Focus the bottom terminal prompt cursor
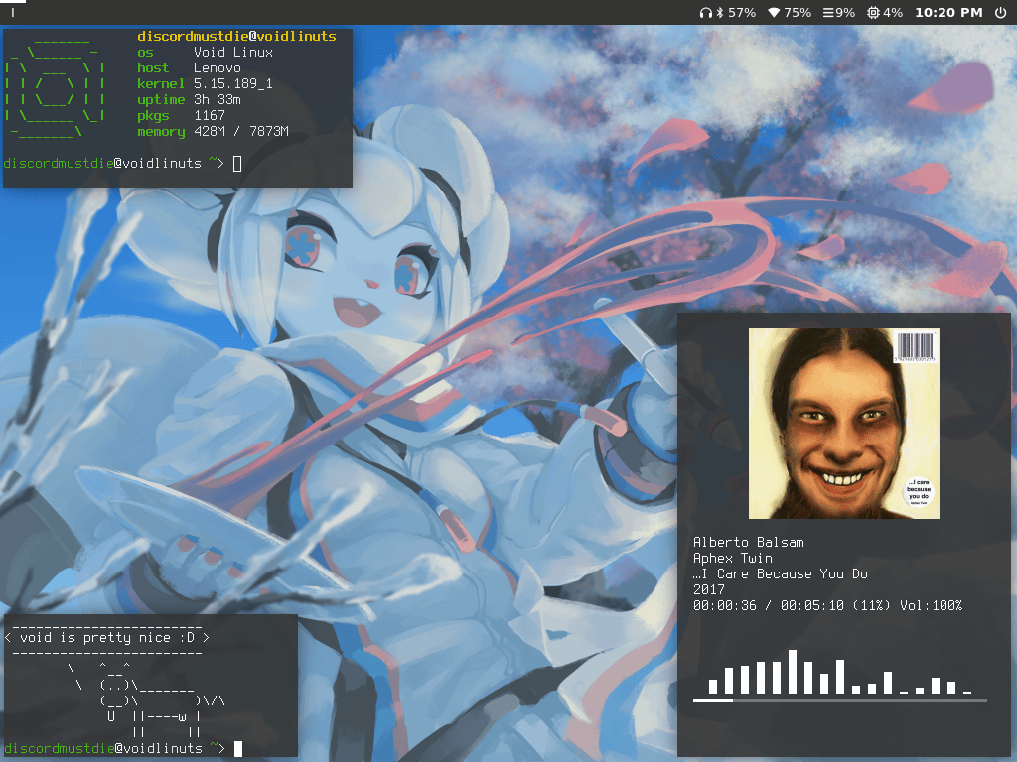Image resolution: width=1017 pixels, height=762 pixels. tap(238, 748)
